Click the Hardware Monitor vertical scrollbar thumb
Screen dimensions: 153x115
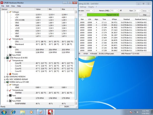pos(76,59)
